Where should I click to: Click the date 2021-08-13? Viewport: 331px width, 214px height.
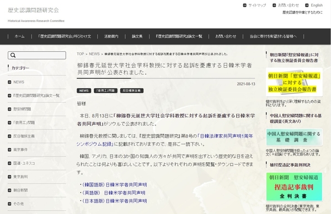[246, 84]
